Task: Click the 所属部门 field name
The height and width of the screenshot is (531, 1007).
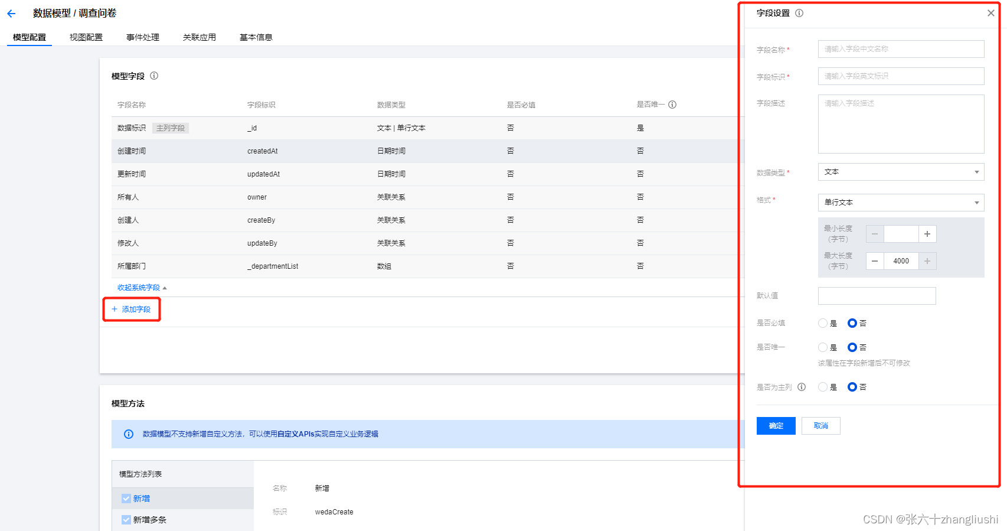Action: tap(132, 266)
